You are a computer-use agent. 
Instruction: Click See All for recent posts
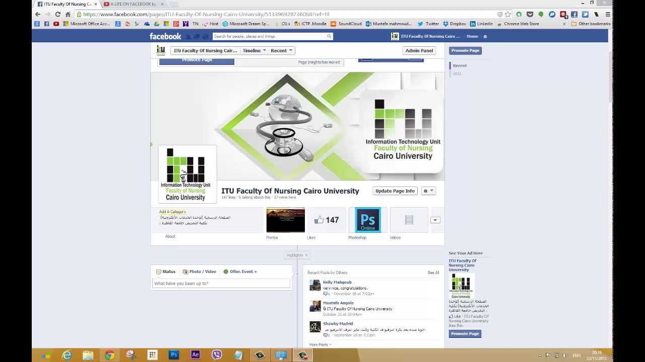click(433, 273)
